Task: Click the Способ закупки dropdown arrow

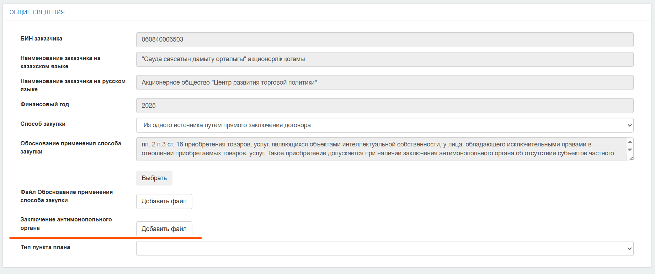Action: [629, 125]
